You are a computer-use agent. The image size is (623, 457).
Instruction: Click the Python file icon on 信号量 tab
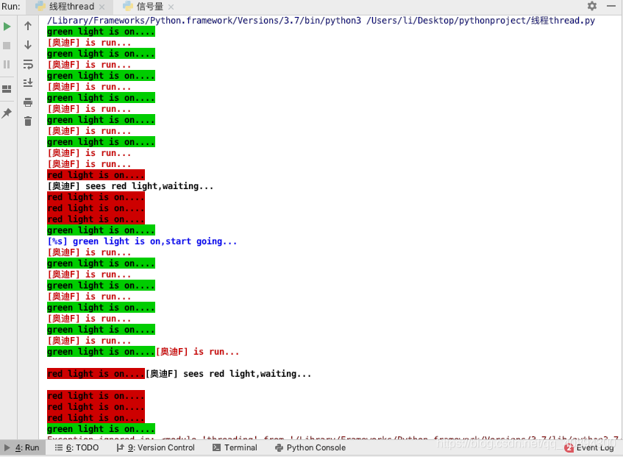[x=128, y=6]
